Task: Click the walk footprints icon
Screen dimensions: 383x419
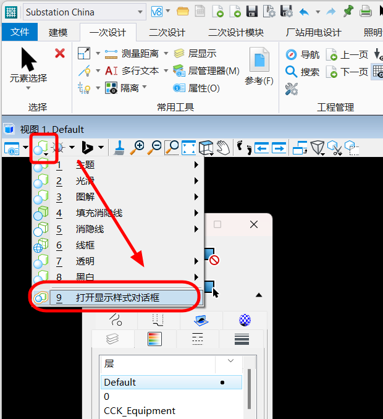Action: tap(244, 148)
